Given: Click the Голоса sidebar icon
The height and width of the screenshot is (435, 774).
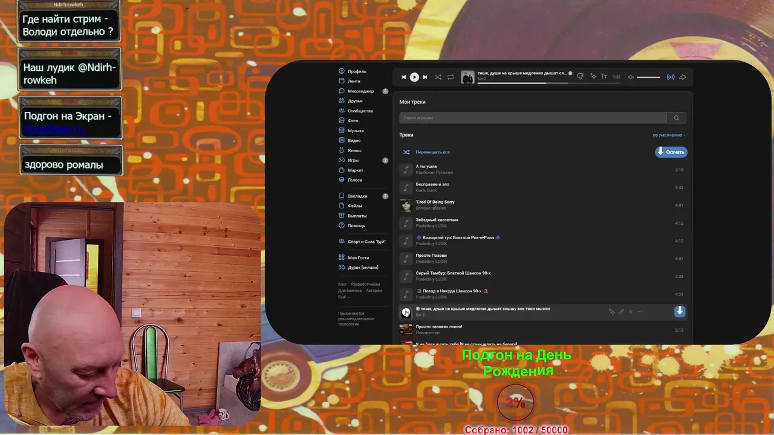Looking at the screenshot, I should 342,179.
